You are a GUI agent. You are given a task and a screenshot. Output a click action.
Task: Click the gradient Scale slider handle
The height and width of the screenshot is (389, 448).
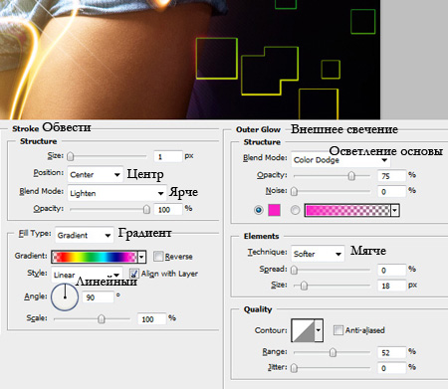point(102,318)
